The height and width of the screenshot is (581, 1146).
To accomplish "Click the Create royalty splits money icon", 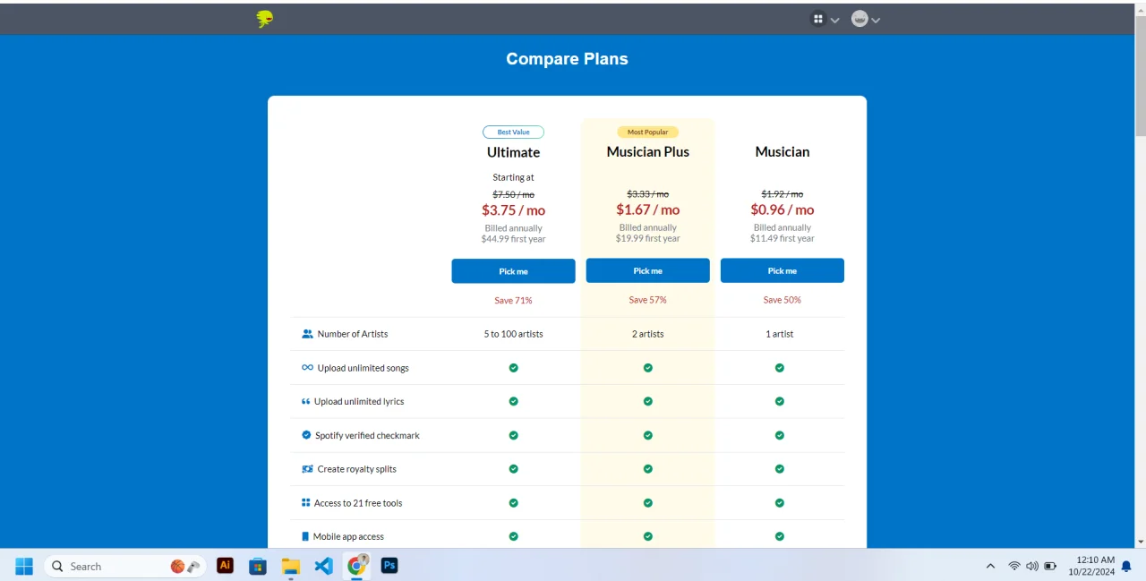I will 307,469.
